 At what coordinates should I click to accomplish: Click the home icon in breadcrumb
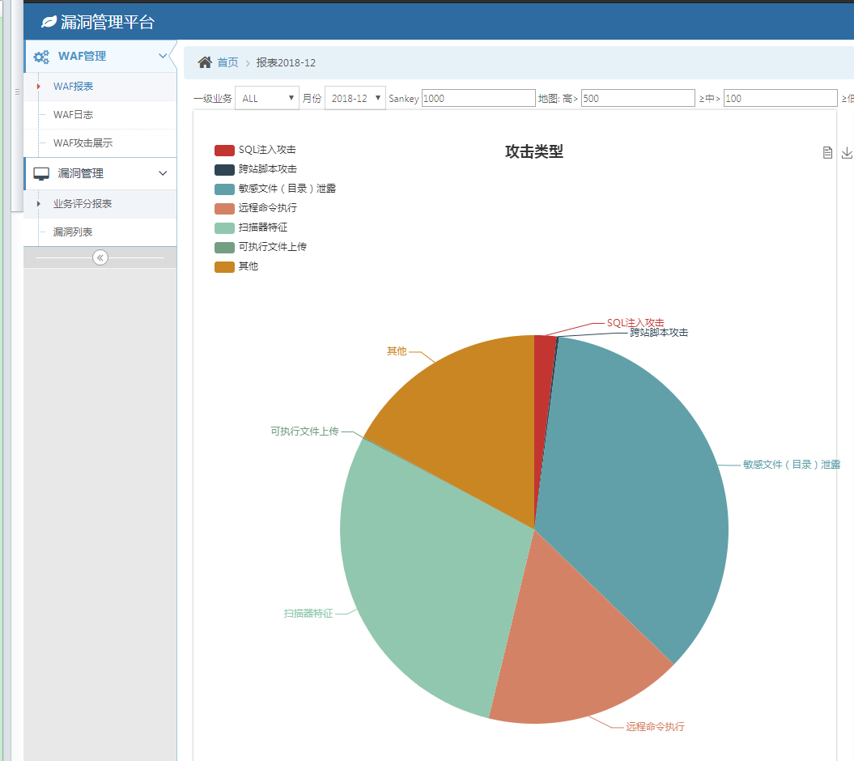click(x=205, y=62)
